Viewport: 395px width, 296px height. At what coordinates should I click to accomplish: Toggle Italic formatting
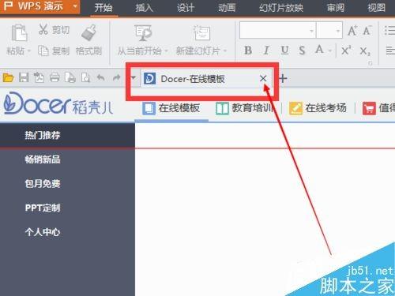coord(266,51)
